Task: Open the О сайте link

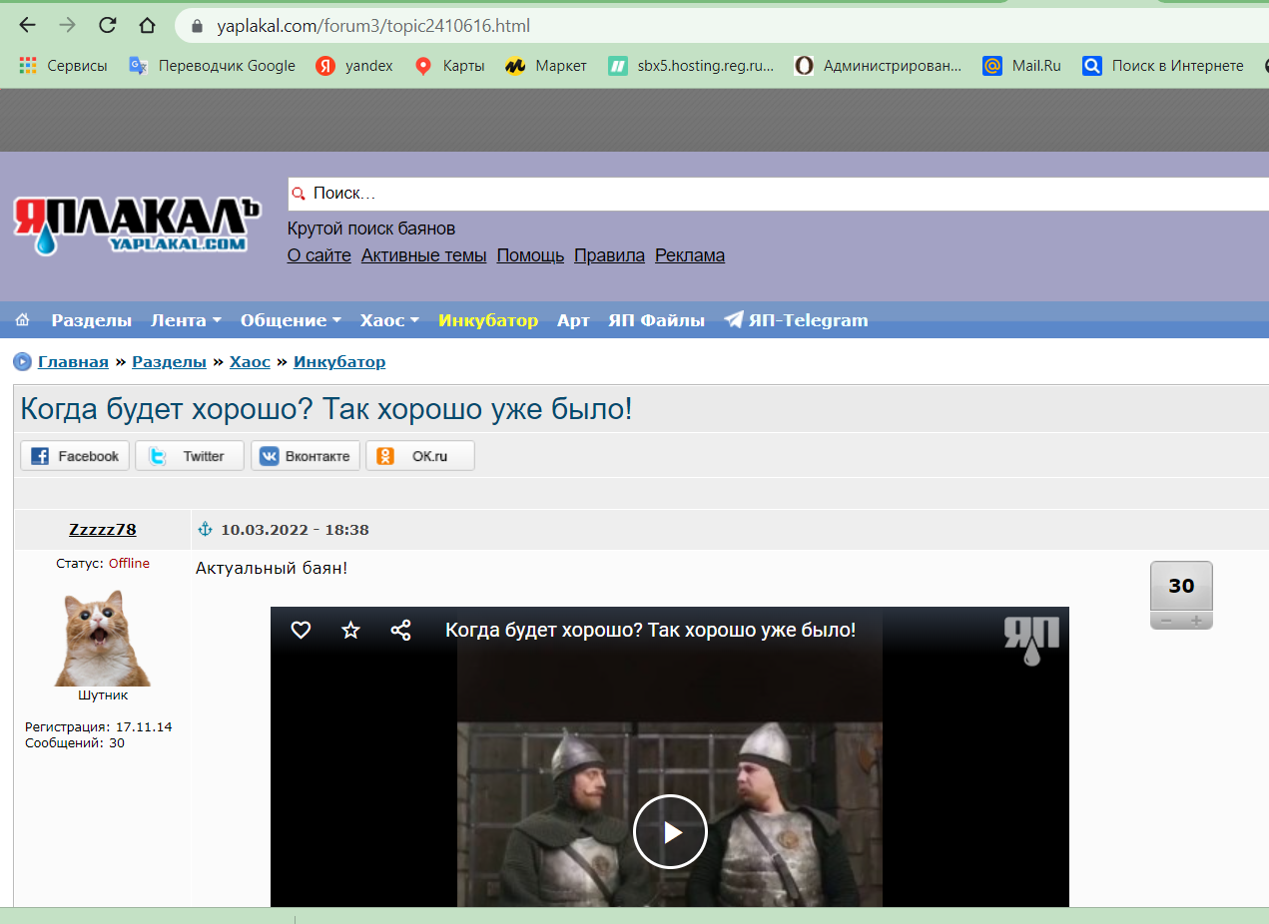Action: coord(319,255)
